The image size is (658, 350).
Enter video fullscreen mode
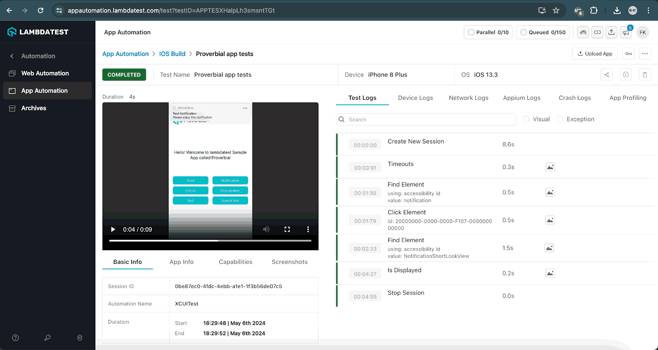tap(287, 230)
